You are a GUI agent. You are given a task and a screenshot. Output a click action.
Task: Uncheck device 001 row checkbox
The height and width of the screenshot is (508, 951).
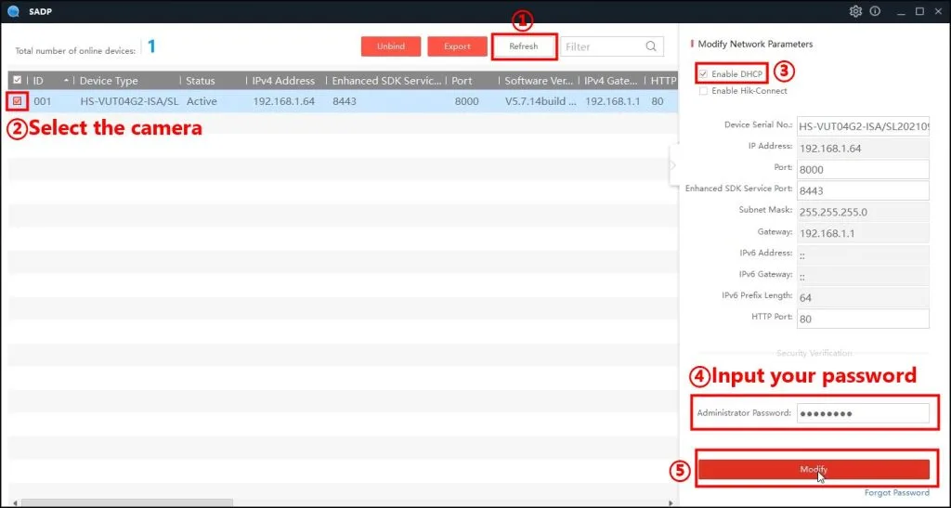[x=17, y=101]
